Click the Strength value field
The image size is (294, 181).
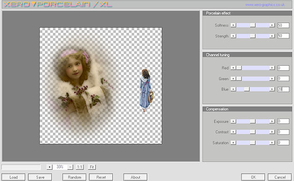pyautogui.click(x=283, y=36)
